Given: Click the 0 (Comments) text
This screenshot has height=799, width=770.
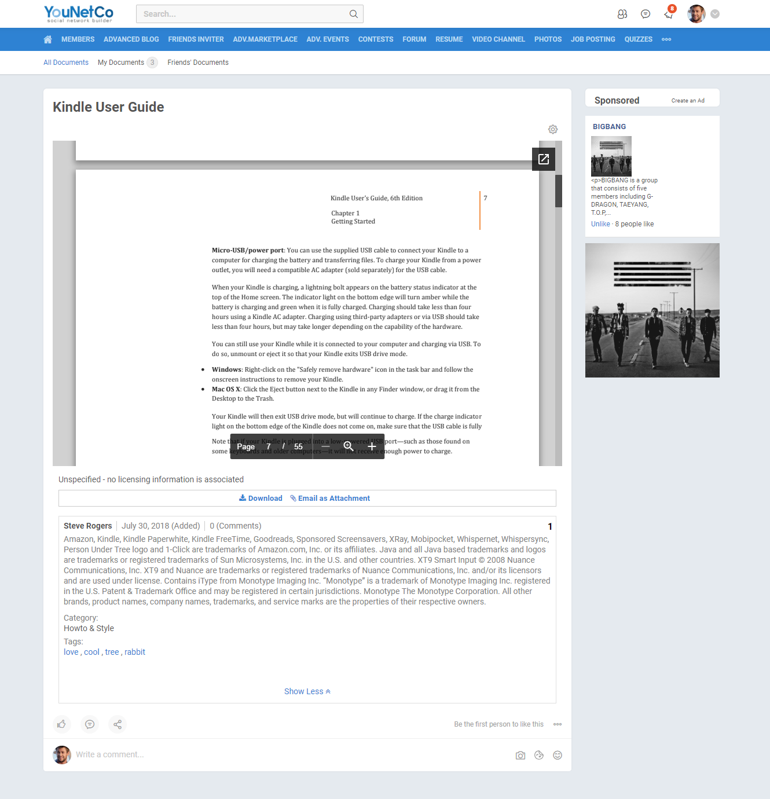Looking at the screenshot, I should (236, 526).
